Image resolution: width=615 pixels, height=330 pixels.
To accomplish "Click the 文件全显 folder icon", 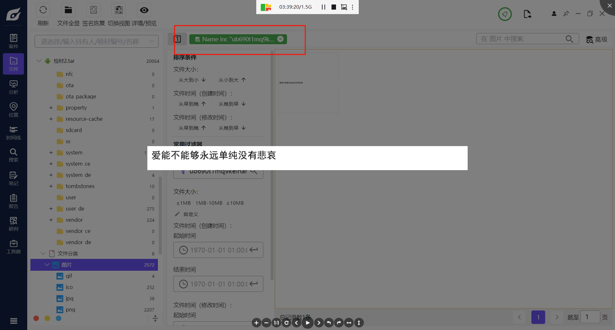I will point(68,10).
